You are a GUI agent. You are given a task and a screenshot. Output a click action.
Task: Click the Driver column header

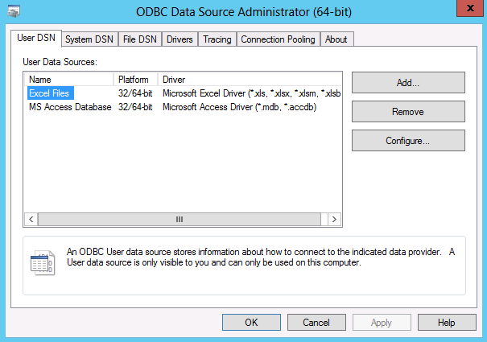[x=250, y=80]
